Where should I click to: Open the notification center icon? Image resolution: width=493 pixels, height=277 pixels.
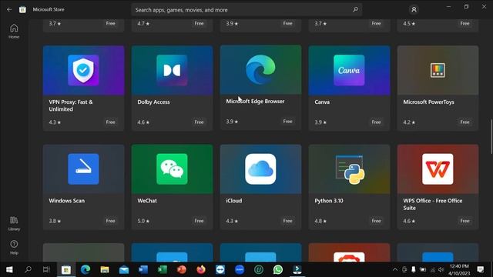point(480,269)
